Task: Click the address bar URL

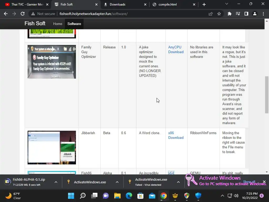Action: pos(94,14)
